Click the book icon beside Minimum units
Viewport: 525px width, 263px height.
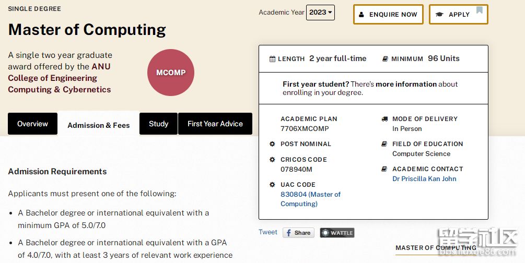point(385,59)
